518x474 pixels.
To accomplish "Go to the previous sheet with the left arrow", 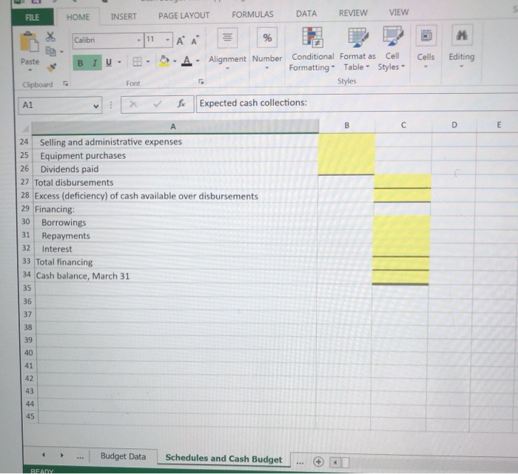I will pos(44,455).
